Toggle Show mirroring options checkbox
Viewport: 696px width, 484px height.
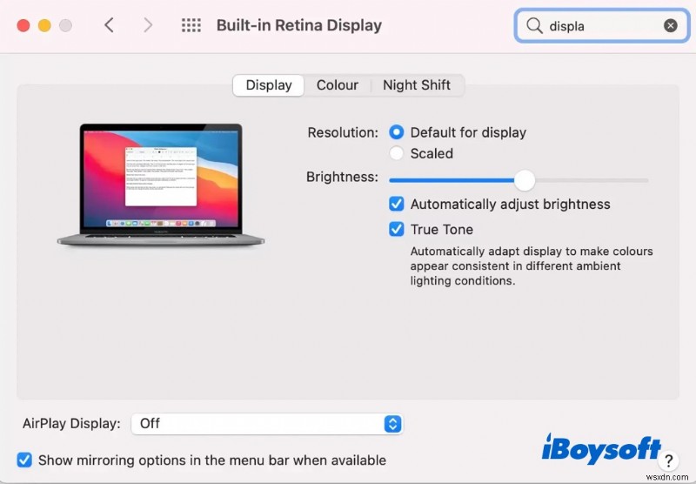pos(24,460)
